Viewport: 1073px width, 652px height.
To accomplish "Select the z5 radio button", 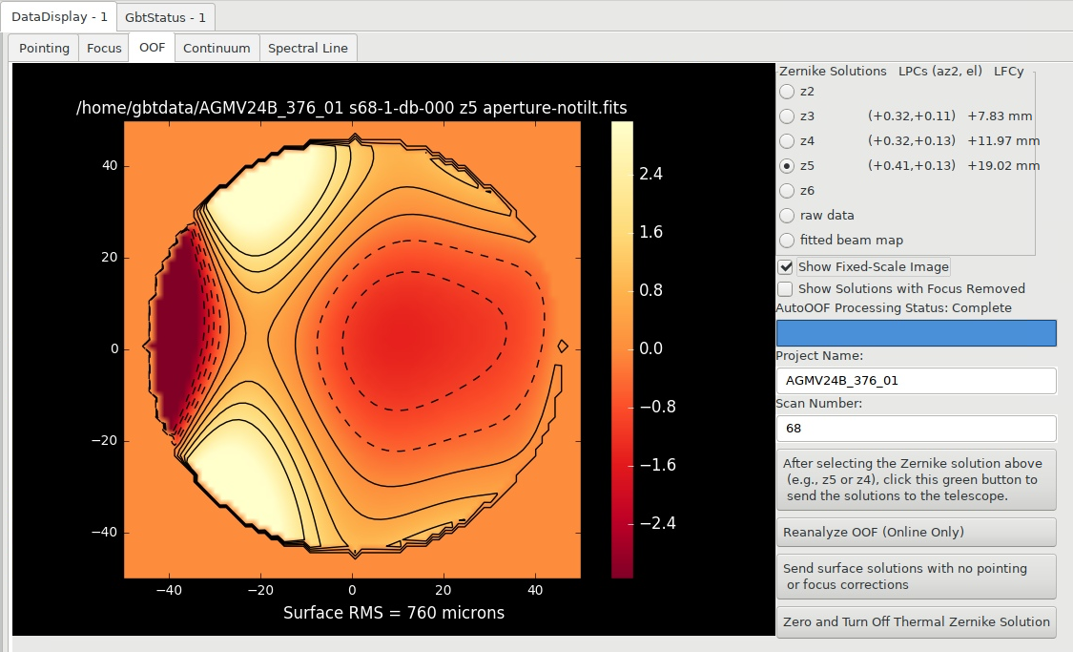I will (787, 166).
